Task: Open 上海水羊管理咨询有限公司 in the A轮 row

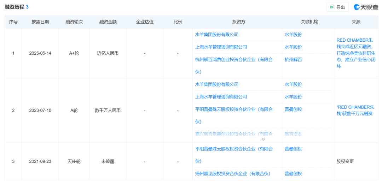Action: click(221, 97)
